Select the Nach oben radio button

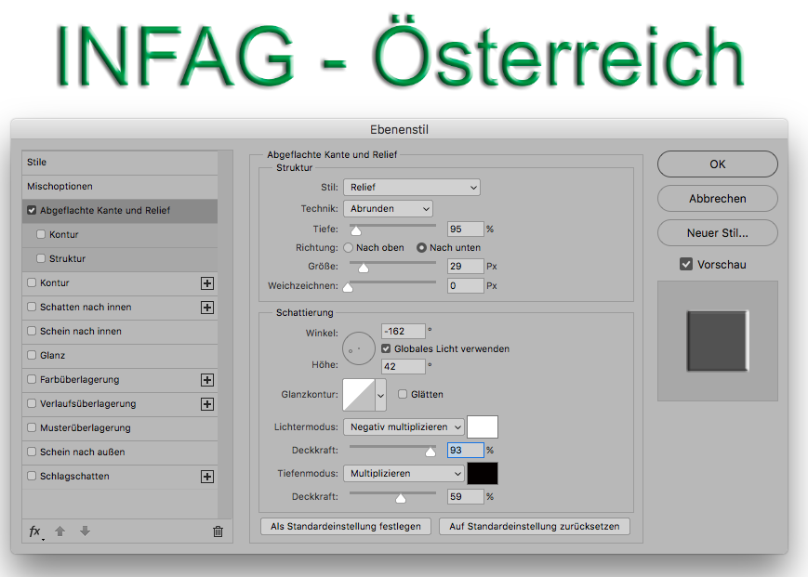pos(349,247)
